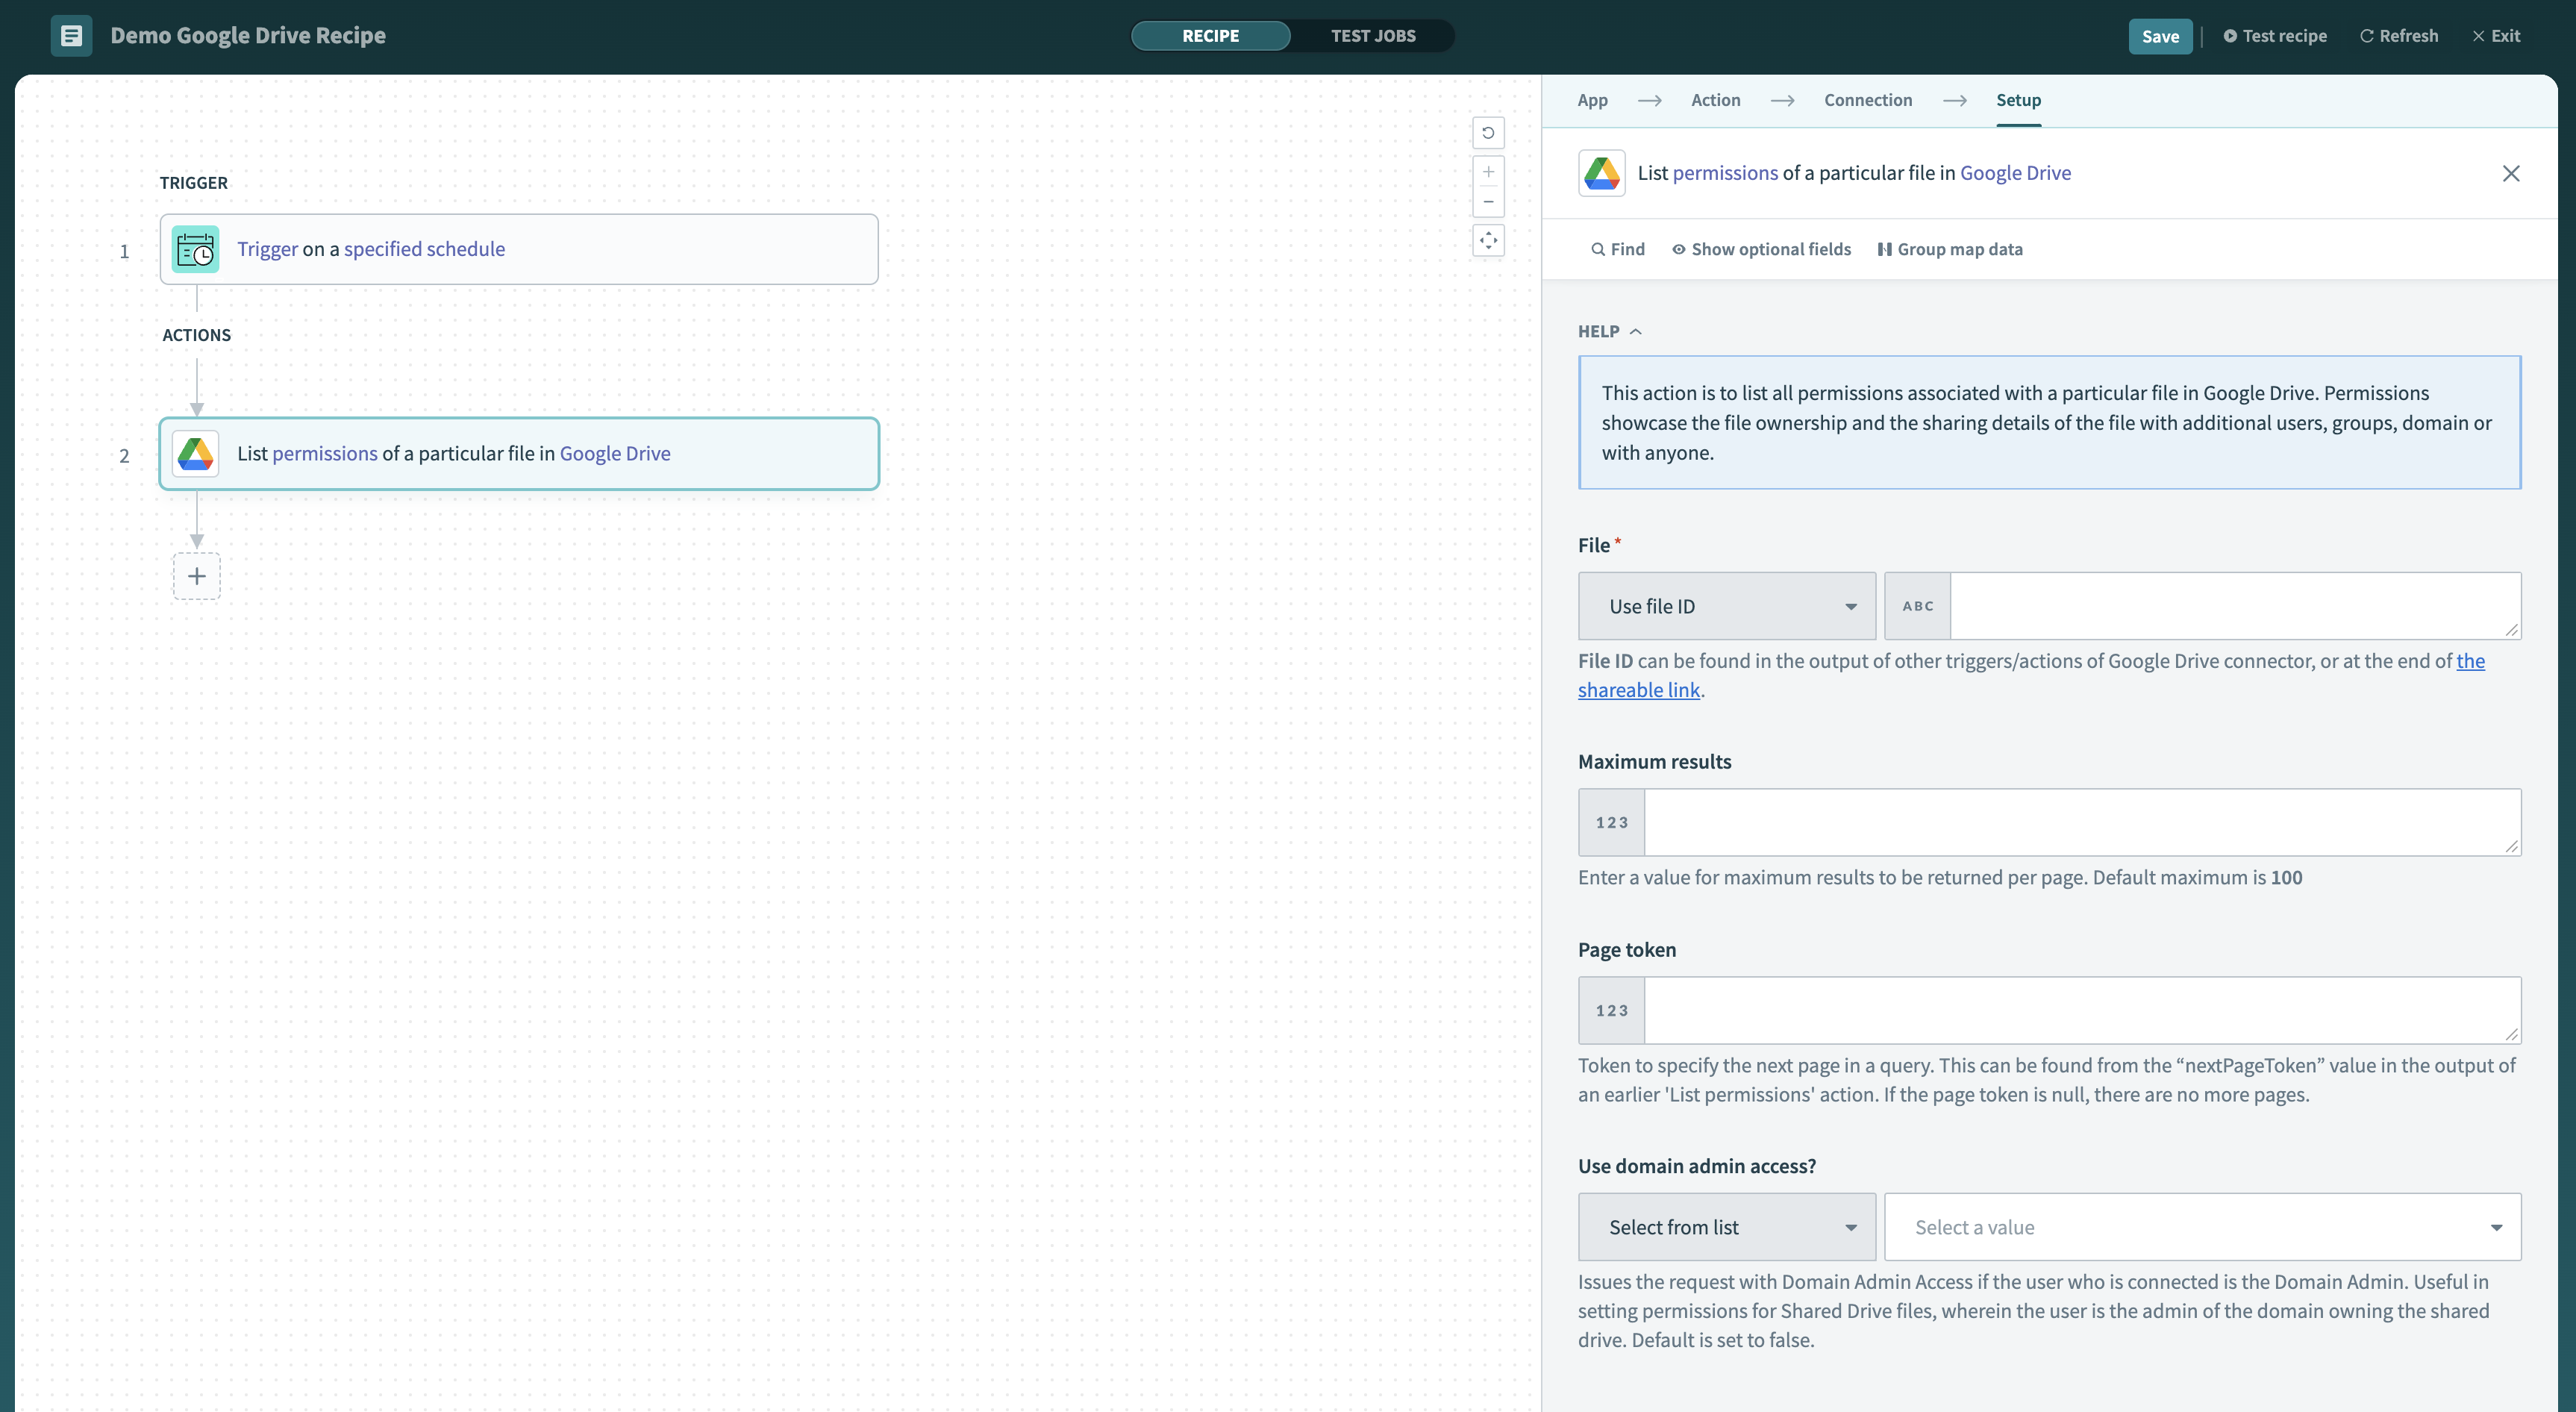Click the Google Drive icon in step 2
This screenshot has height=1412, width=2576.
pyautogui.click(x=195, y=454)
